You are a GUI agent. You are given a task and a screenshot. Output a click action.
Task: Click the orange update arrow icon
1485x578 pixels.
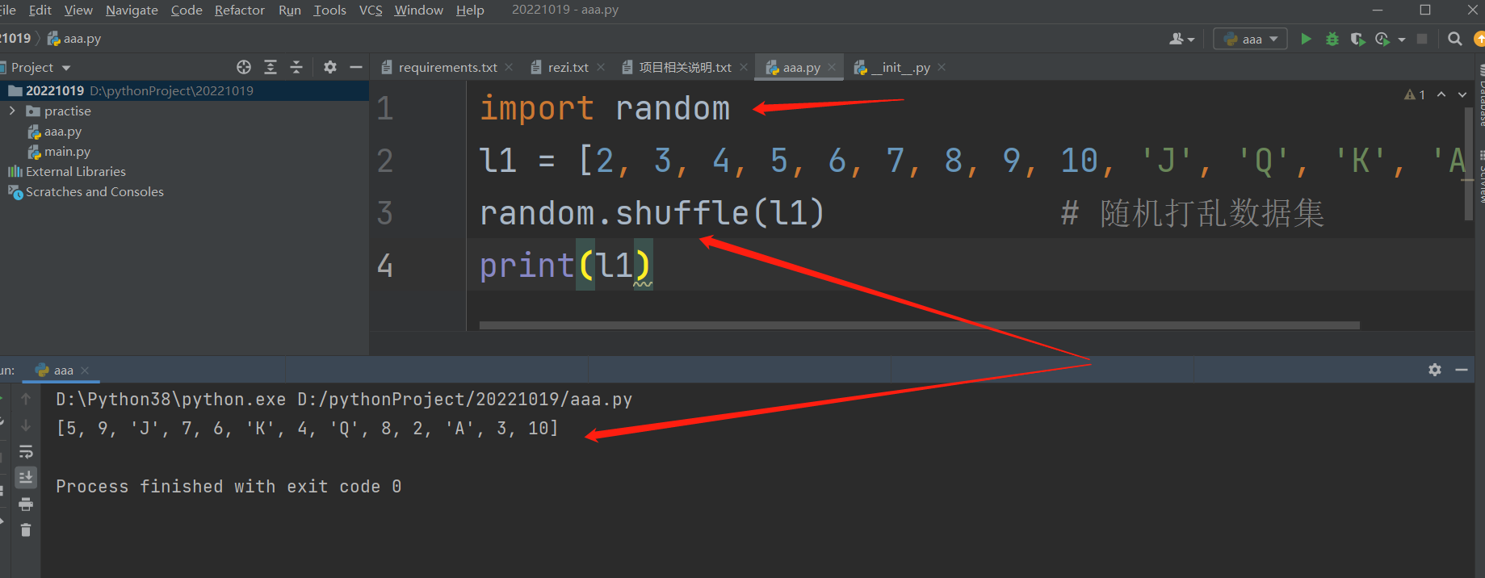(x=1479, y=39)
